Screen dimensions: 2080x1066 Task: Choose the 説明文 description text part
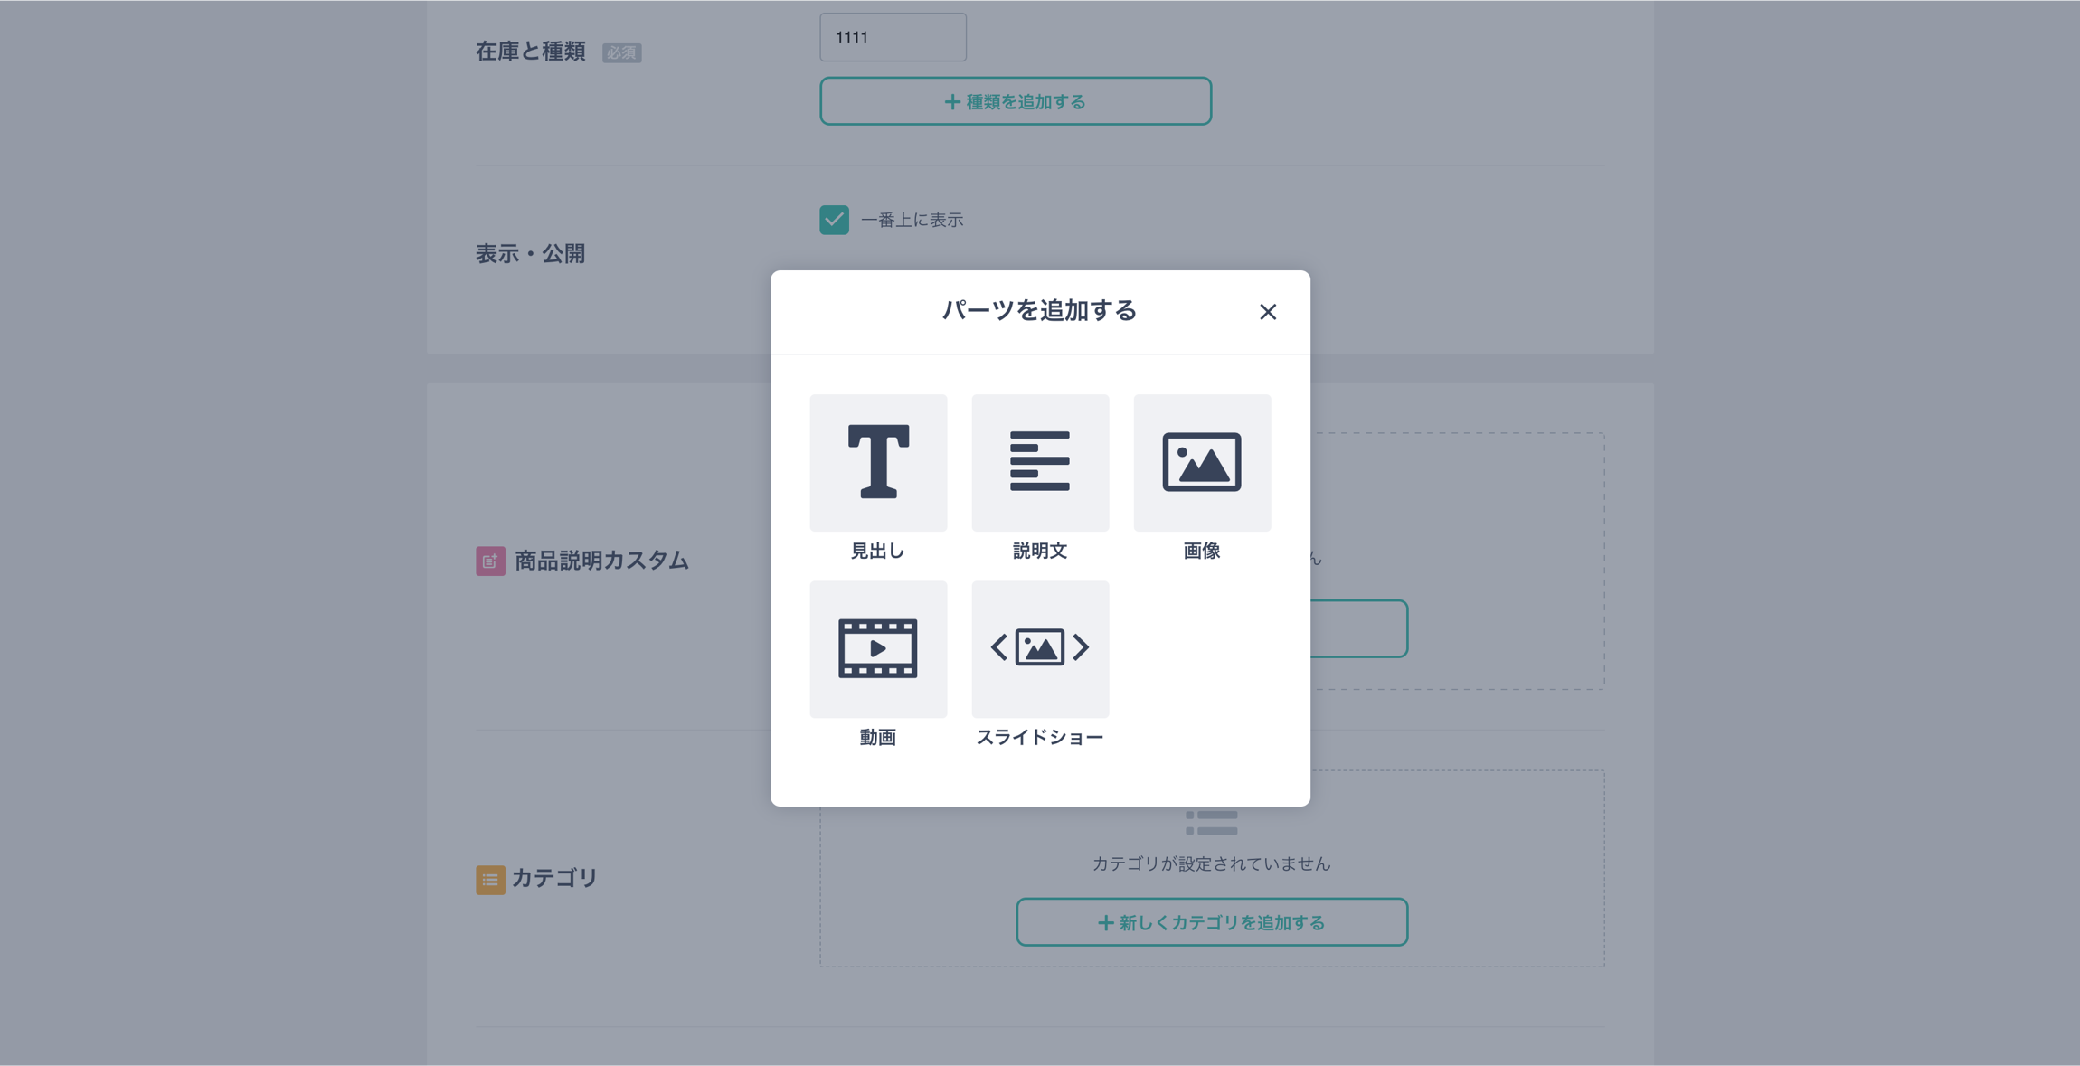pos(1040,462)
